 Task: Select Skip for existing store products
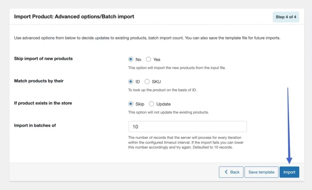(131, 104)
